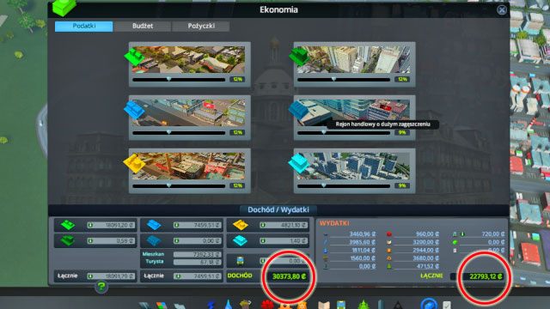Click the Ekonomia panel title

[x=278, y=9]
